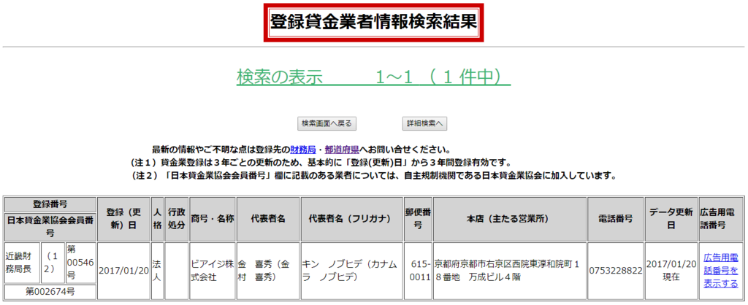Image resolution: width=748 pixels, height=305 pixels.
Task: Click the （注１） registration renewal note
Action: 320,163
